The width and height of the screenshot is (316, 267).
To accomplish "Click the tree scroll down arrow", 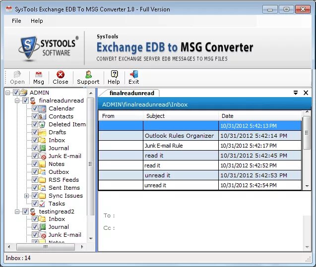I will 91,239.
